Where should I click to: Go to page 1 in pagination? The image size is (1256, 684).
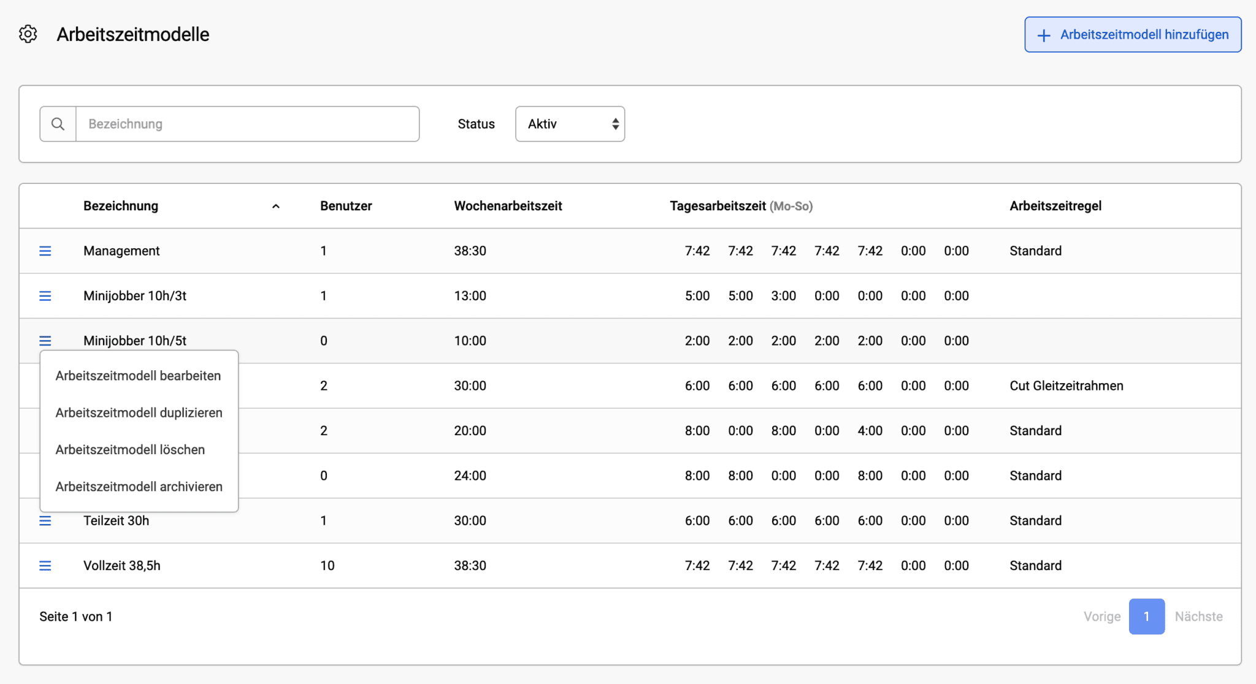(x=1146, y=617)
